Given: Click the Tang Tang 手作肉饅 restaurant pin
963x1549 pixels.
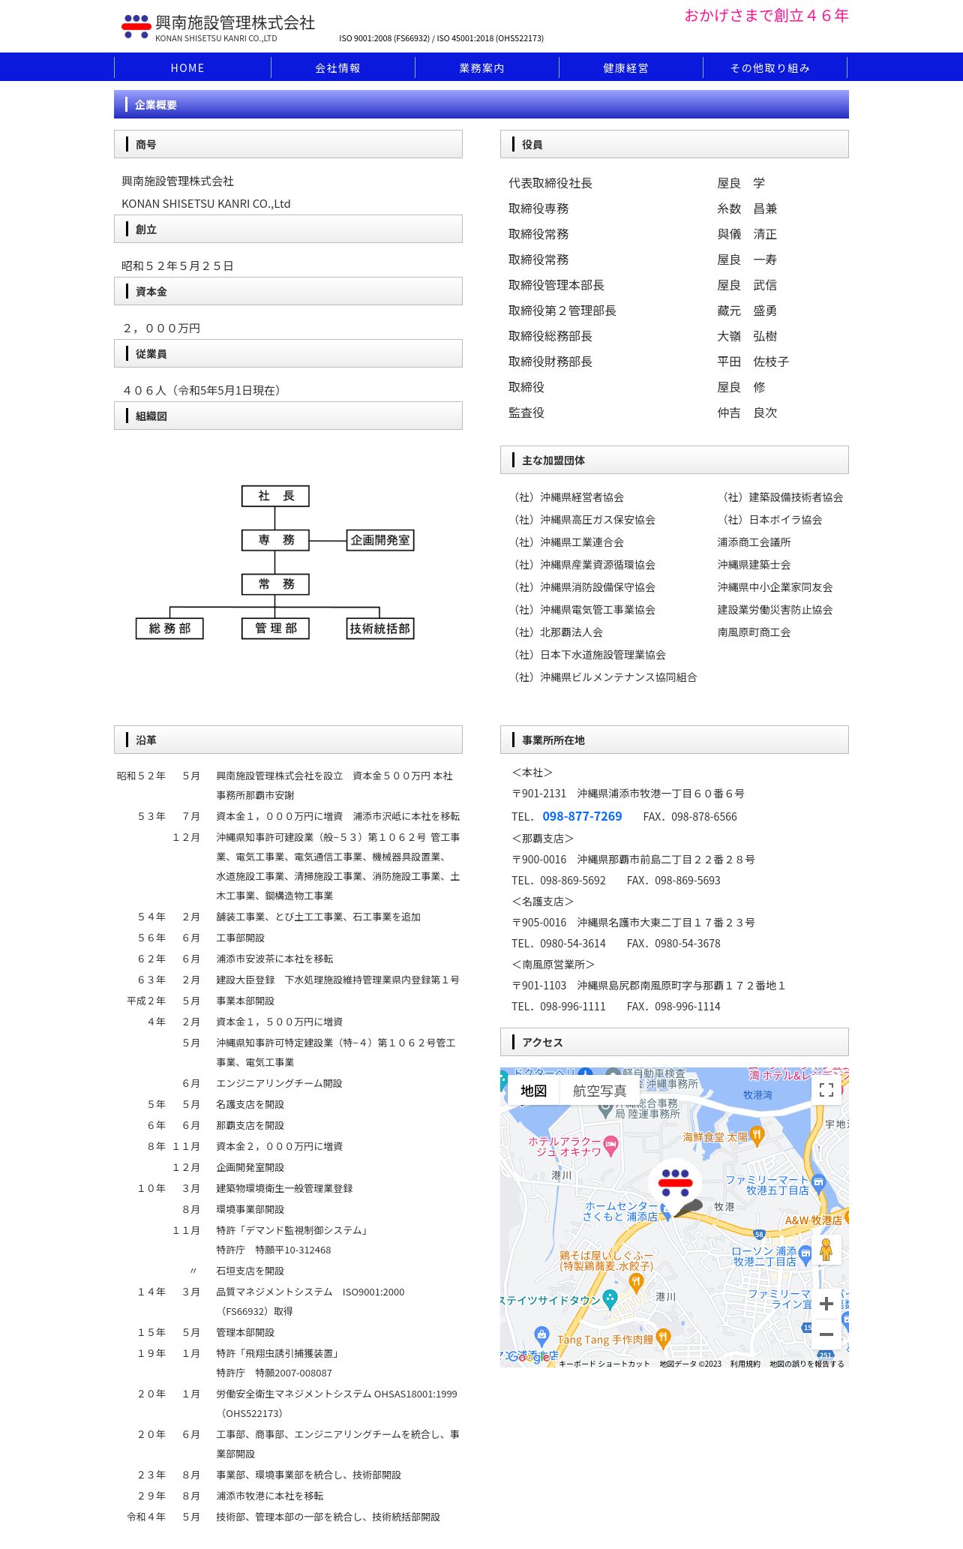Looking at the screenshot, I should [662, 1337].
